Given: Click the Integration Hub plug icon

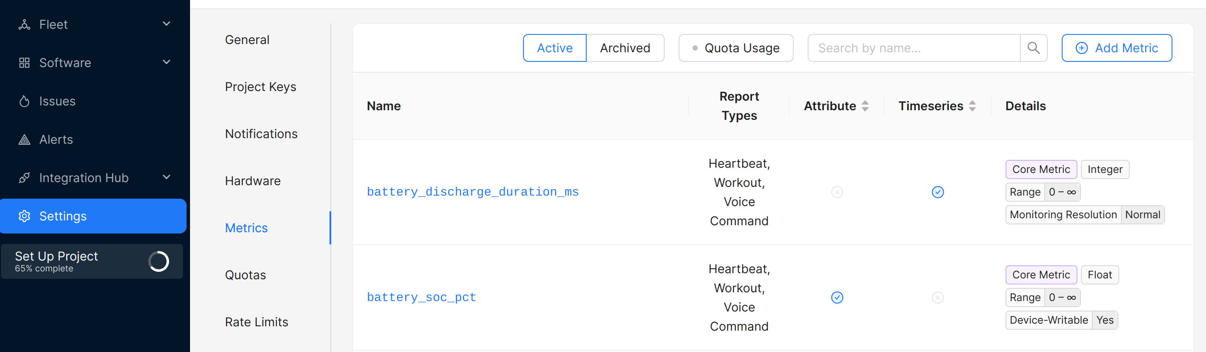Looking at the screenshot, I should [24, 178].
